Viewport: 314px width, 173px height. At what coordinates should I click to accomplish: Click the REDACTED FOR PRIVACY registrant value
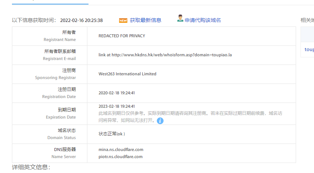pyautogui.click(x=122, y=36)
